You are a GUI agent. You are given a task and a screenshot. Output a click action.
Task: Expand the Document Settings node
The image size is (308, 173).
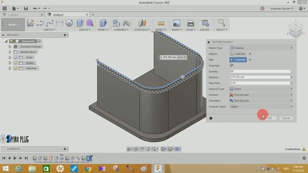pos(10,47)
